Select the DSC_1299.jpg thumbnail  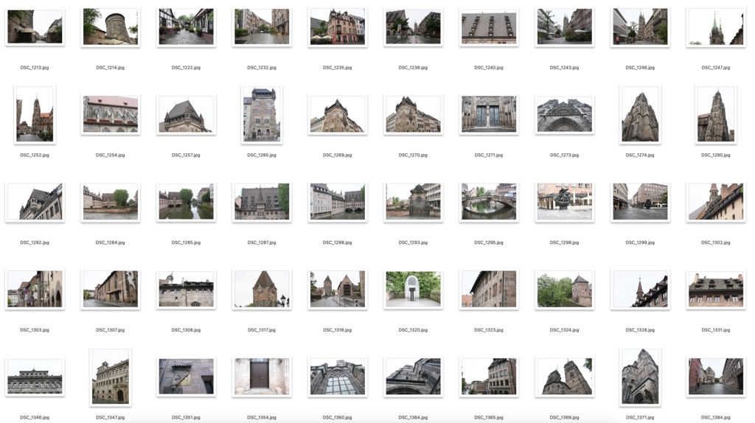point(640,202)
